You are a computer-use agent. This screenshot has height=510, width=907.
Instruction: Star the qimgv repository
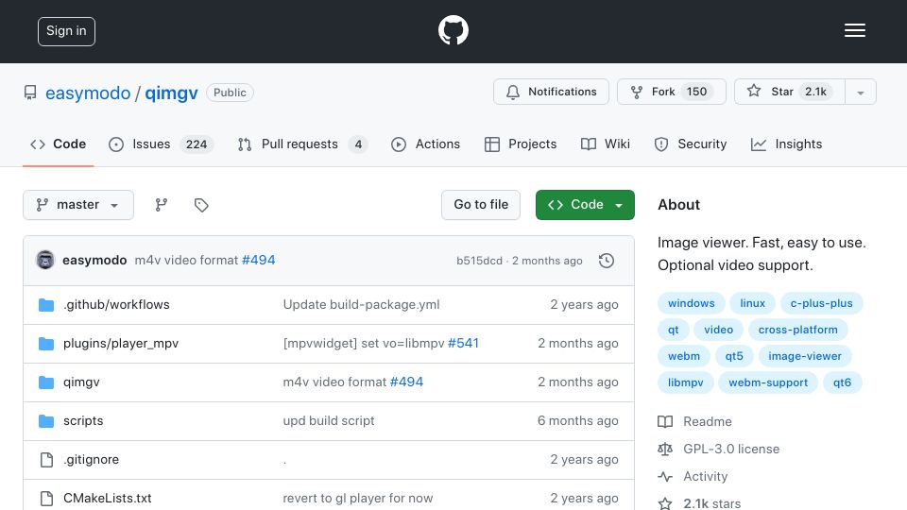click(790, 92)
